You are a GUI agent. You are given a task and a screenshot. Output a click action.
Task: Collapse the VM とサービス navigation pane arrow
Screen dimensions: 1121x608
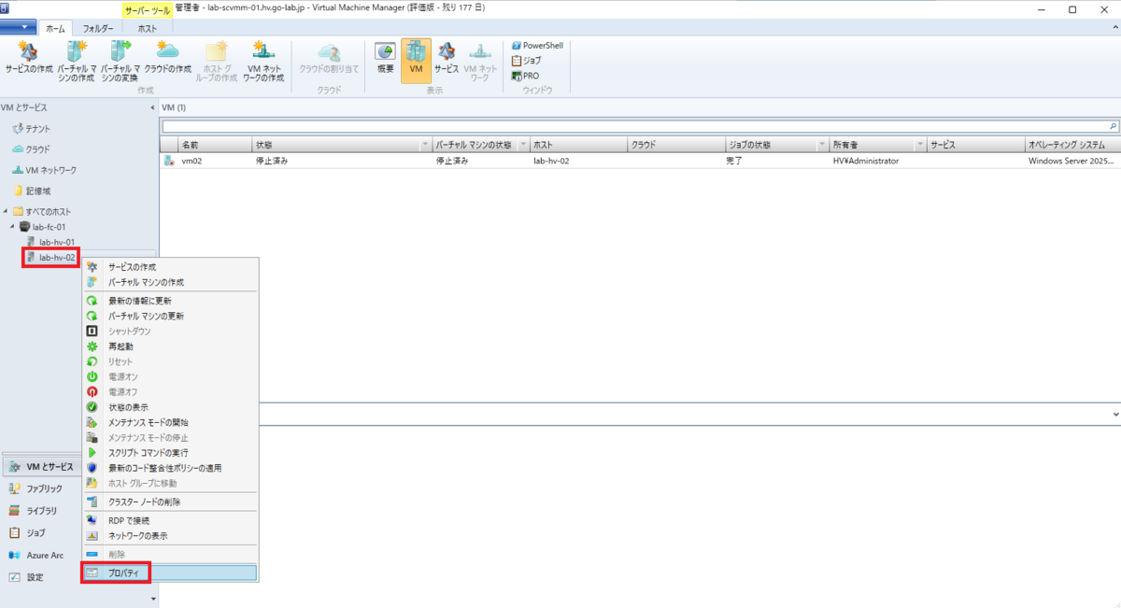click(x=152, y=108)
